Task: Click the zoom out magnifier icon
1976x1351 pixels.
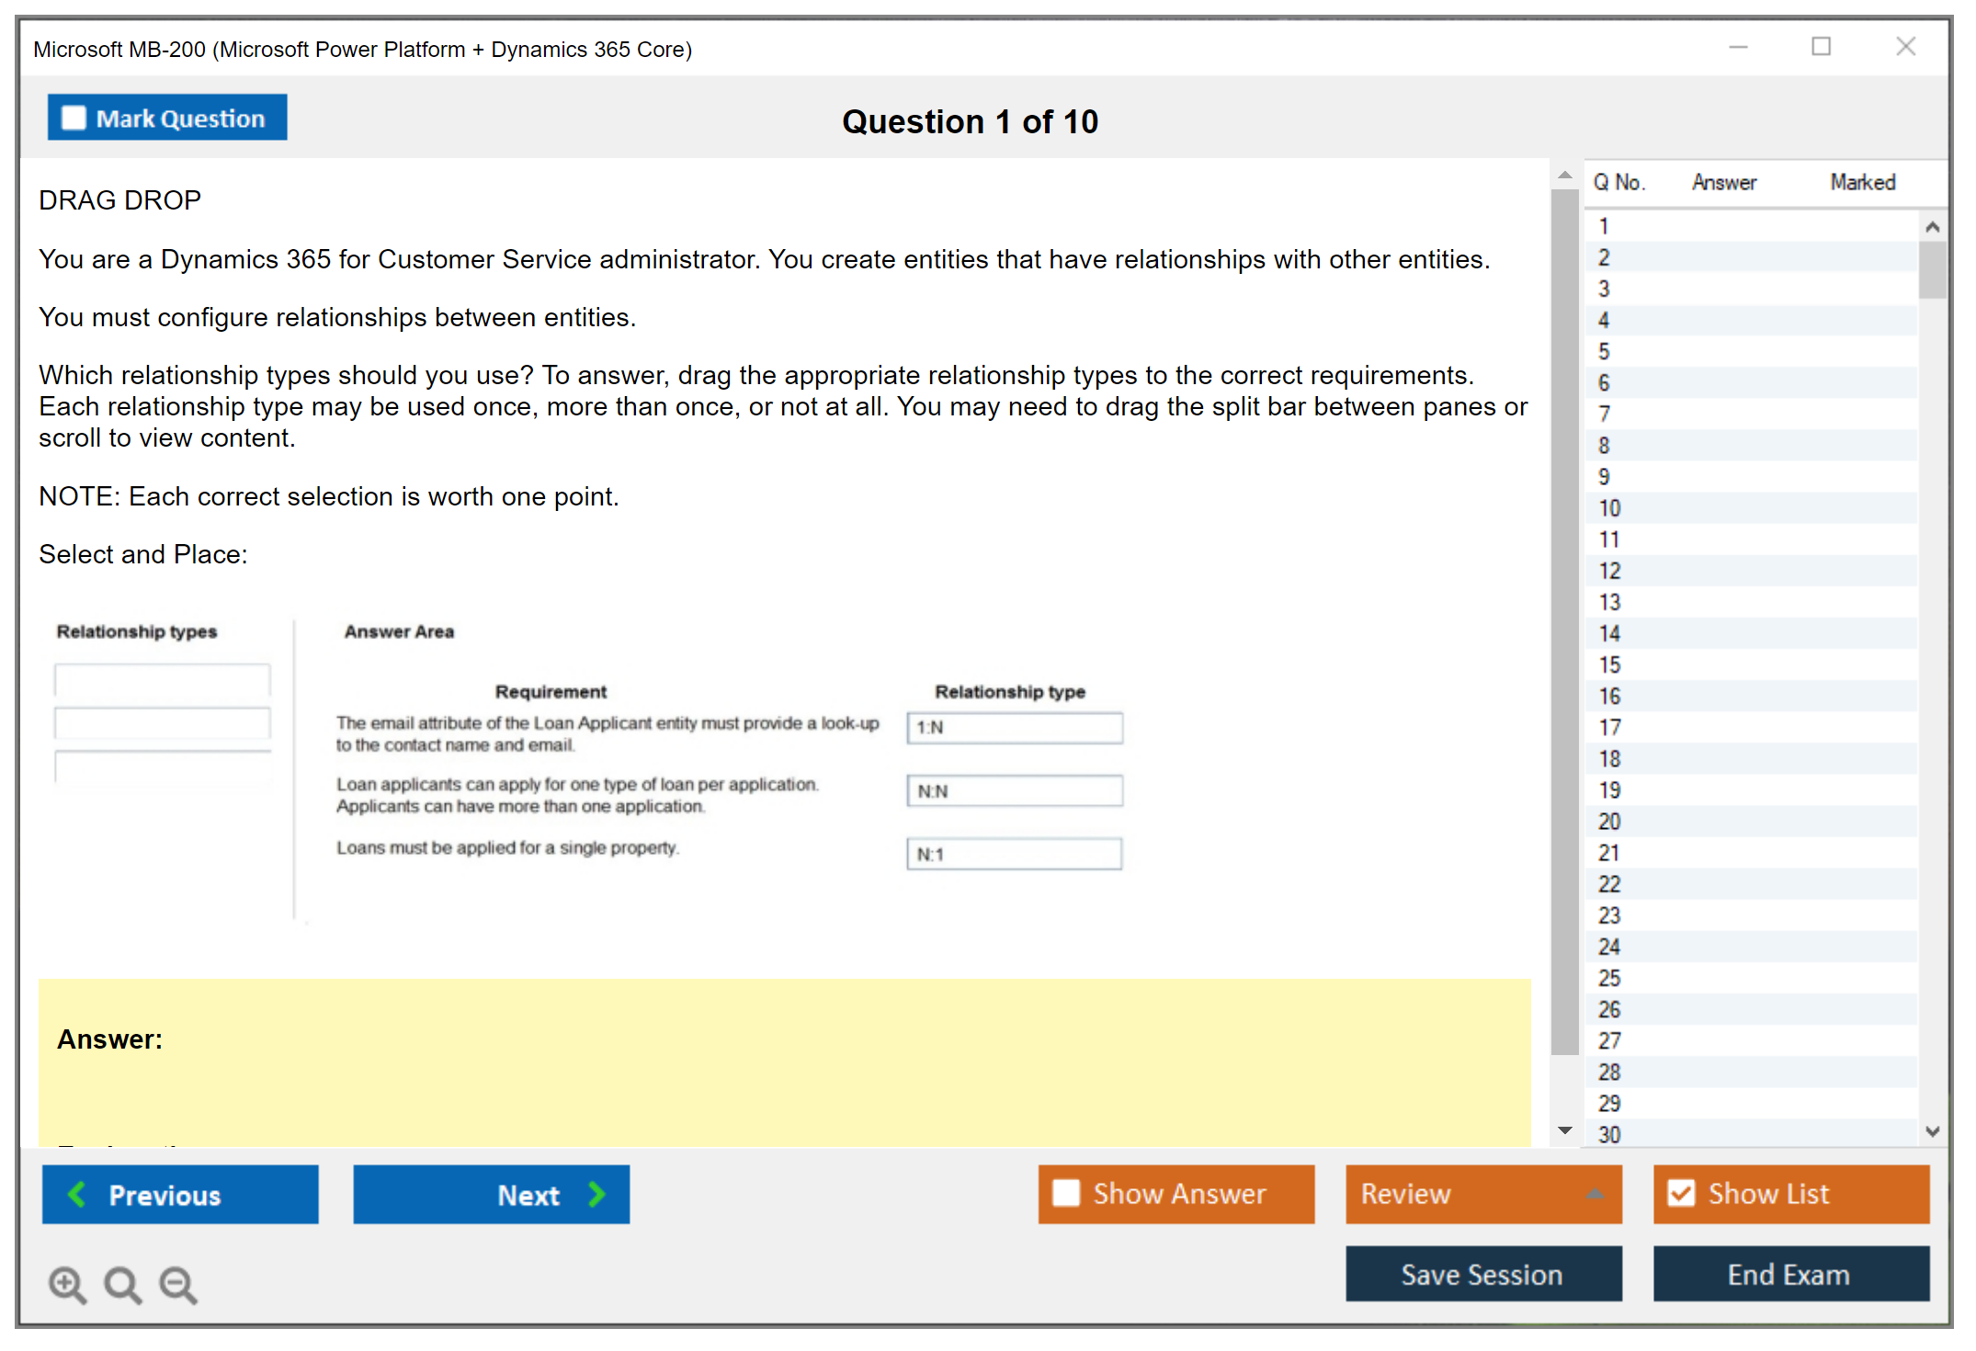Action: (x=177, y=1284)
